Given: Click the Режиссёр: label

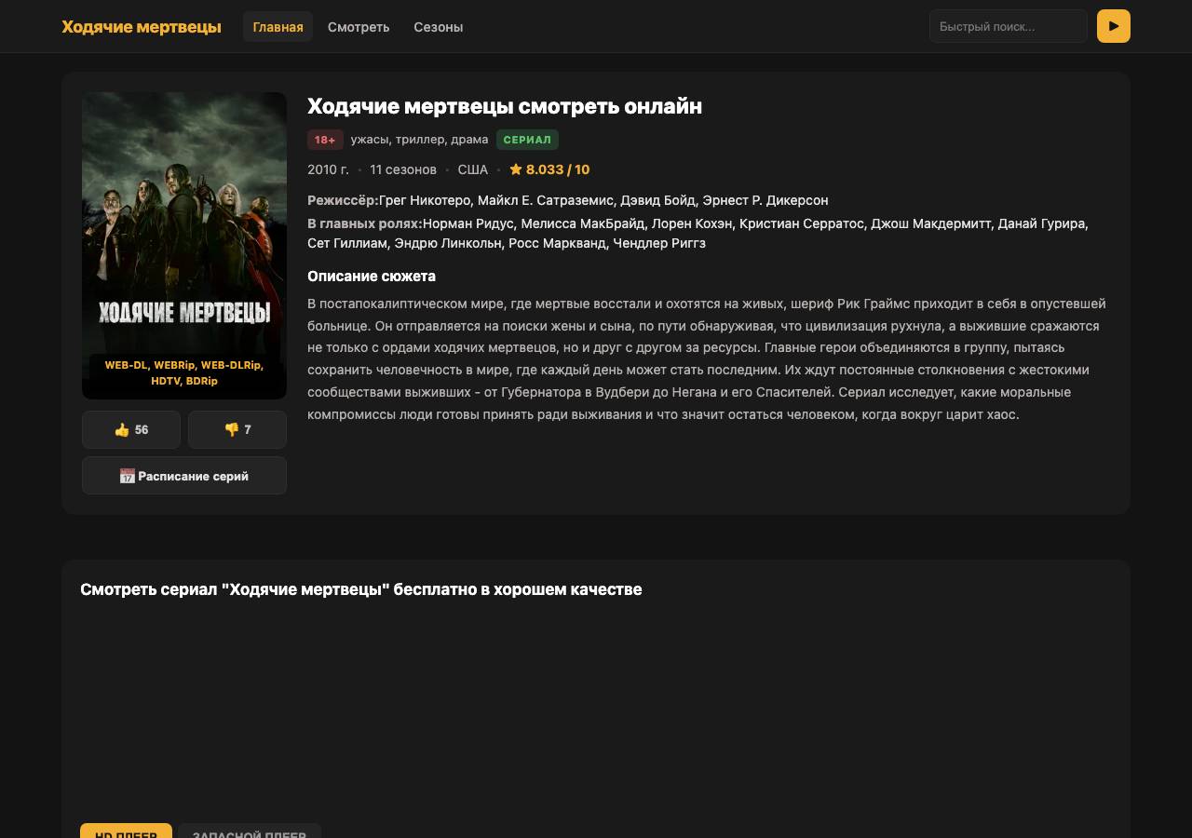Looking at the screenshot, I should point(343,200).
